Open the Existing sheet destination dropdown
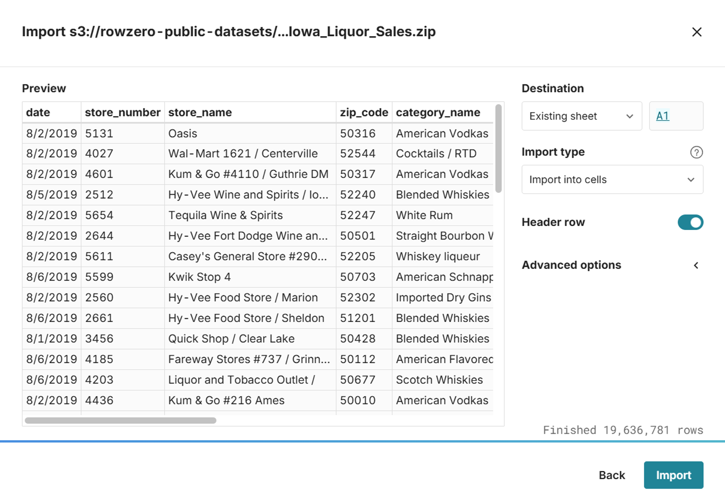Viewport: 725px width, 504px height. click(582, 116)
